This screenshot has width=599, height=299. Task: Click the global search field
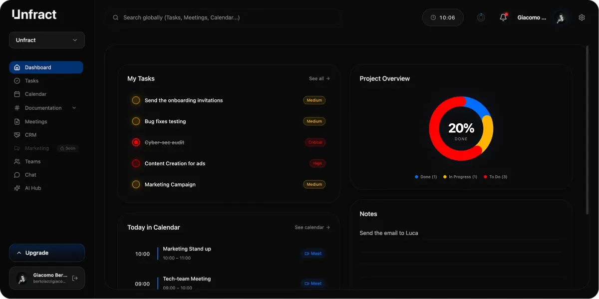point(224,17)
